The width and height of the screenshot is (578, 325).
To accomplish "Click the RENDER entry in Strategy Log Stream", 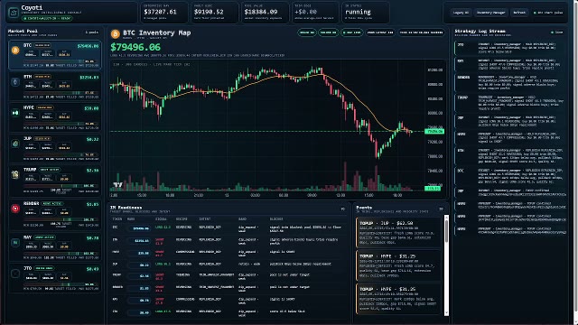I will pyautogui.click(x=510, y=83).
